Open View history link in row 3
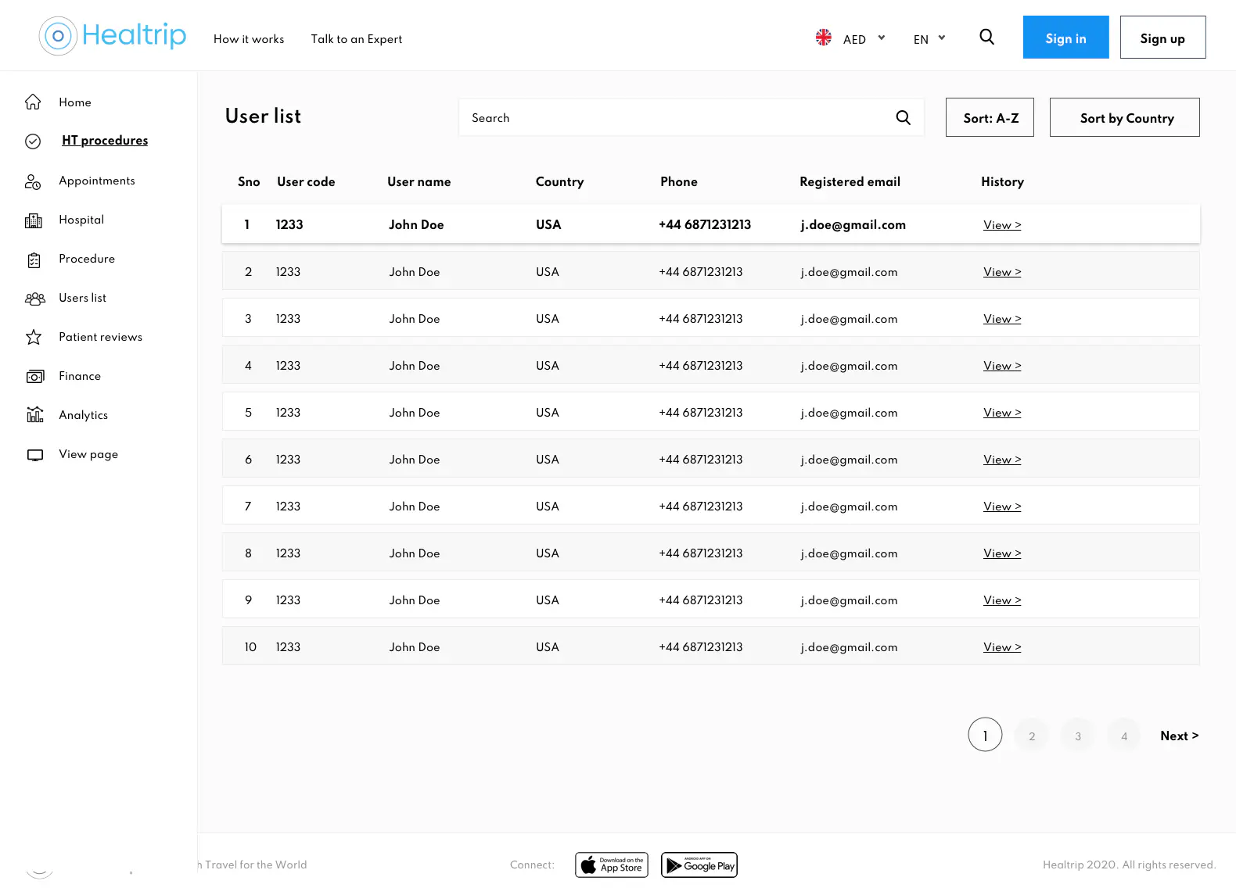This screenshot has height=895, width=1236. coord(1002,319)
